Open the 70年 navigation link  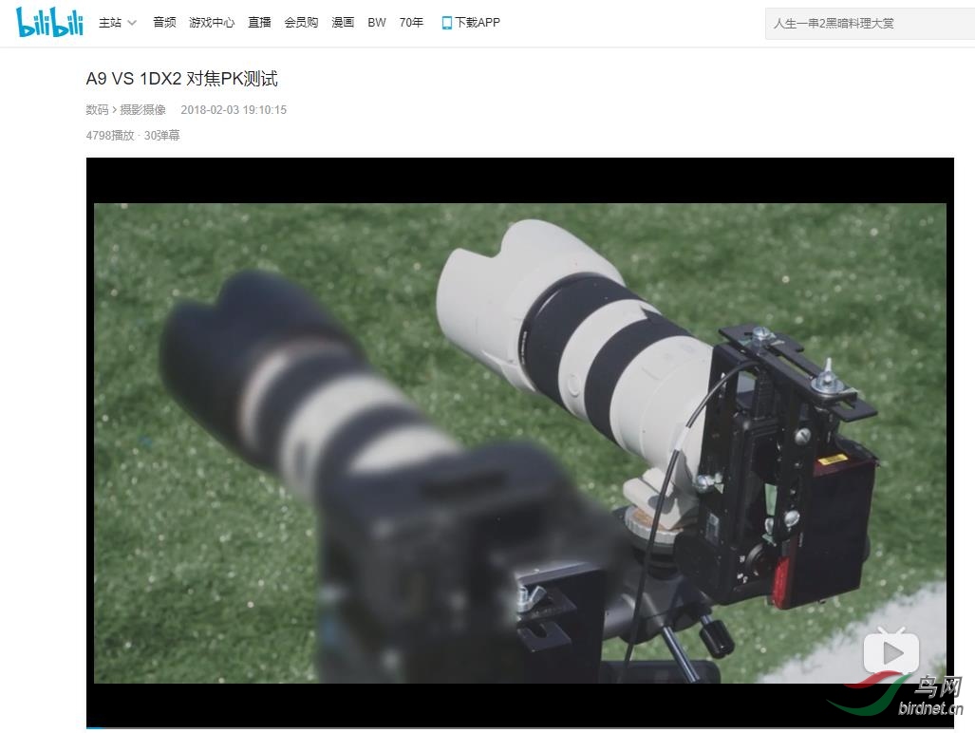click(411, 23)
